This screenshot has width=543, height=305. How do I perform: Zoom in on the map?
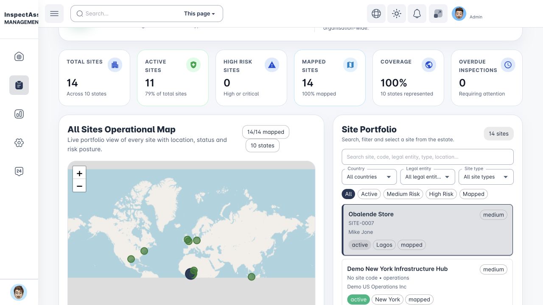[x=79, y=173]
